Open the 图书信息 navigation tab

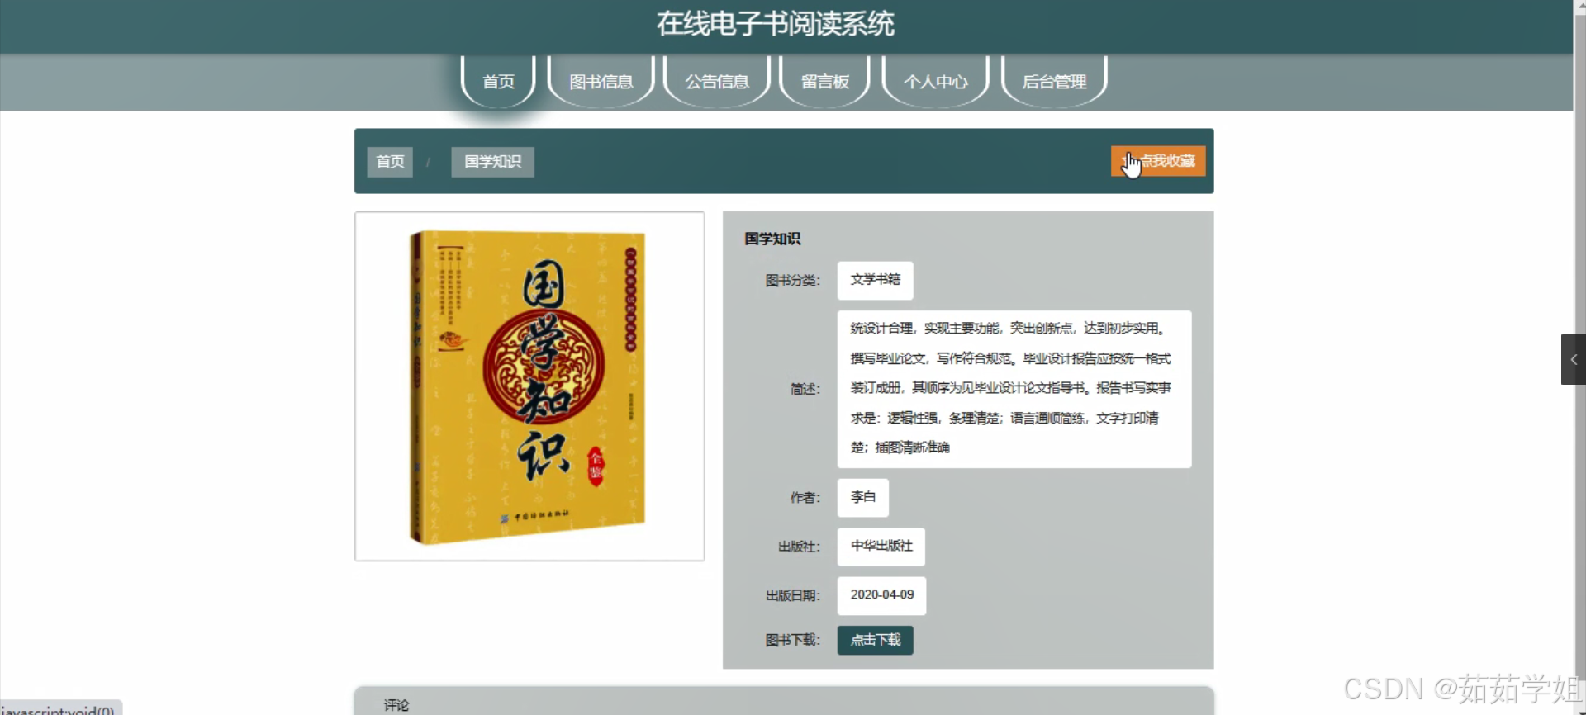pos(601,81)
